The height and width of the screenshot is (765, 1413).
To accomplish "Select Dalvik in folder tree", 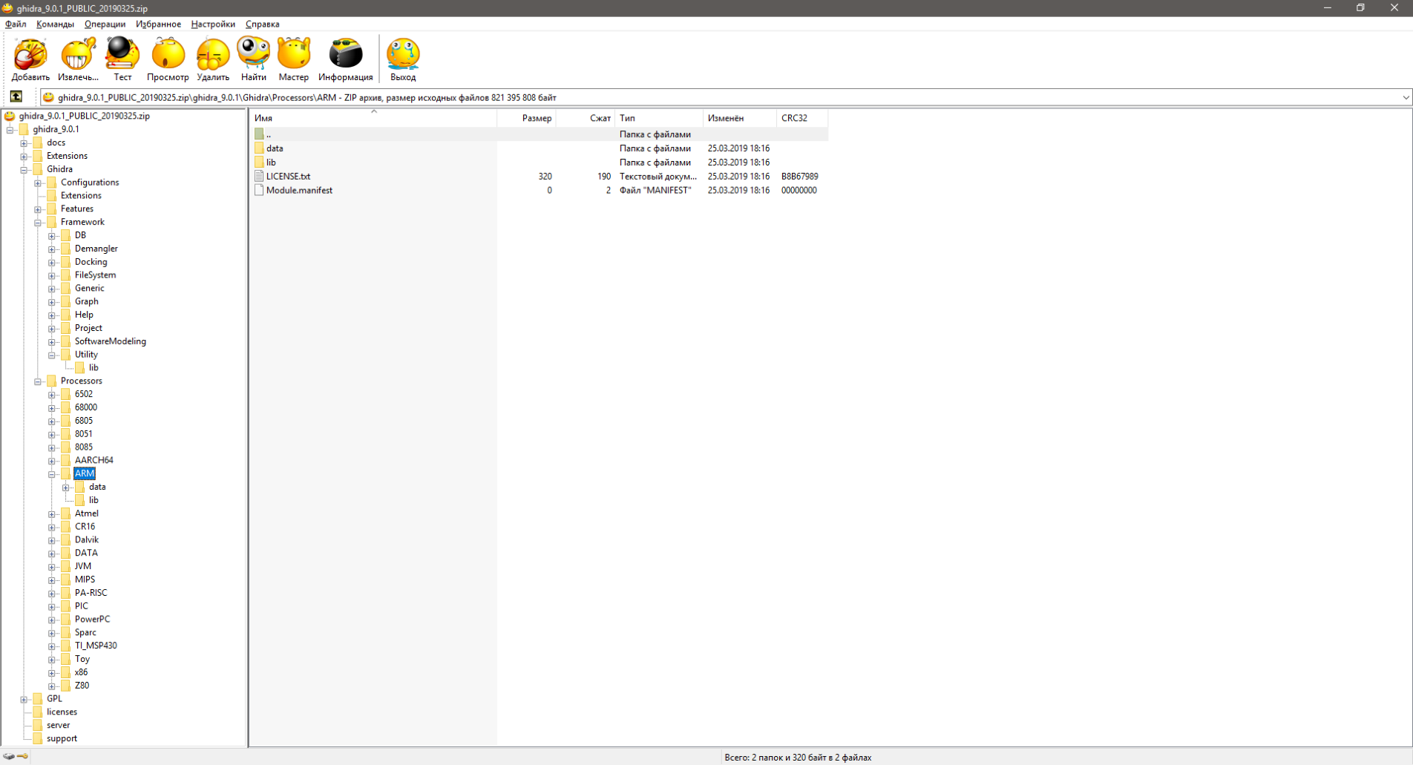I will tap(86, 540).
